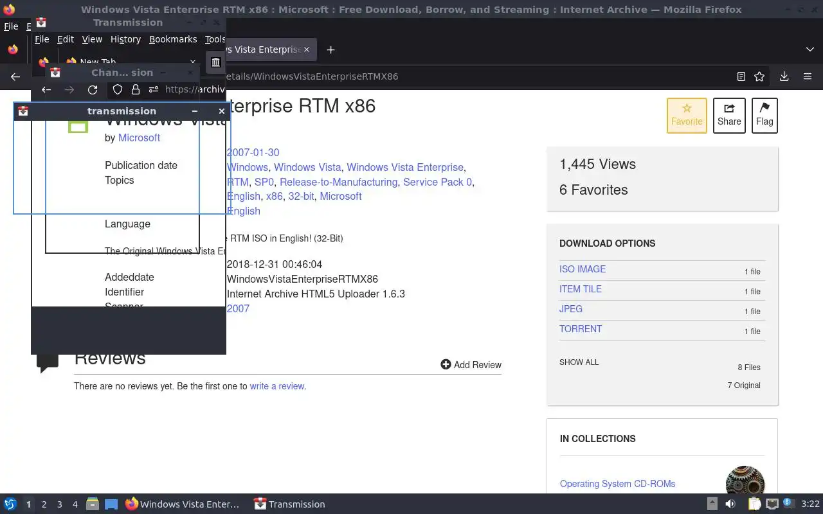Open the clipboard manager tray icon
Viewport: 823px width, 514px height.
(x=754, y=504)
